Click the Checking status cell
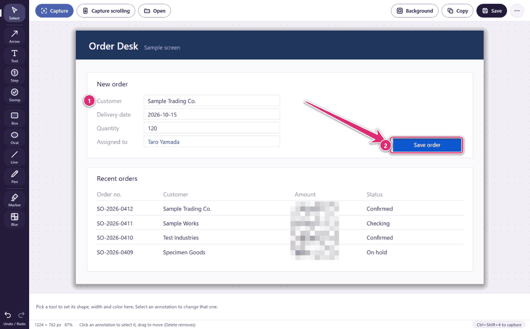Screen dimensions: 530x329 378,223
